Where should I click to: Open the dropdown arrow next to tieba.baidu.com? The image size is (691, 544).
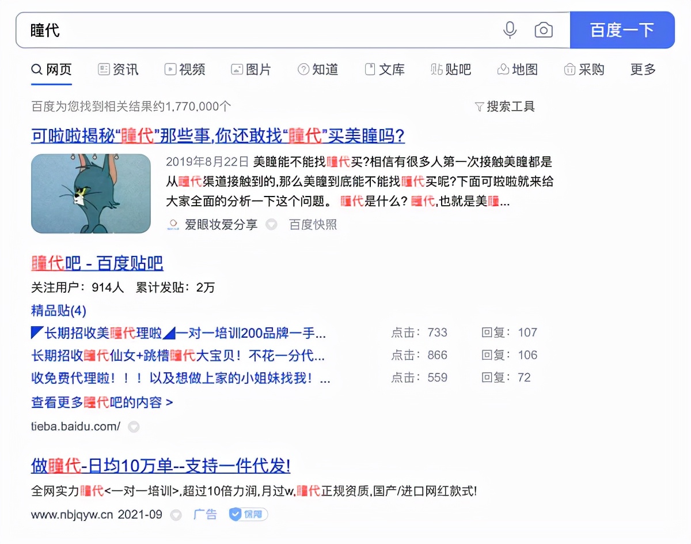(x=134, y=427)
